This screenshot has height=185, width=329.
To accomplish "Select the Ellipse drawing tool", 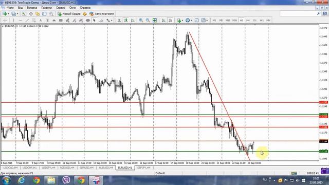I will coord(88,21).
